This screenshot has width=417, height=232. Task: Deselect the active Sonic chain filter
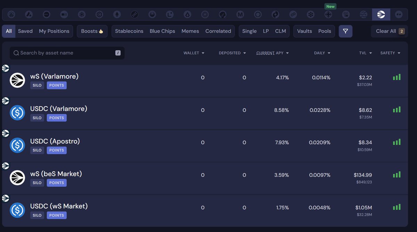coord(381,15)
